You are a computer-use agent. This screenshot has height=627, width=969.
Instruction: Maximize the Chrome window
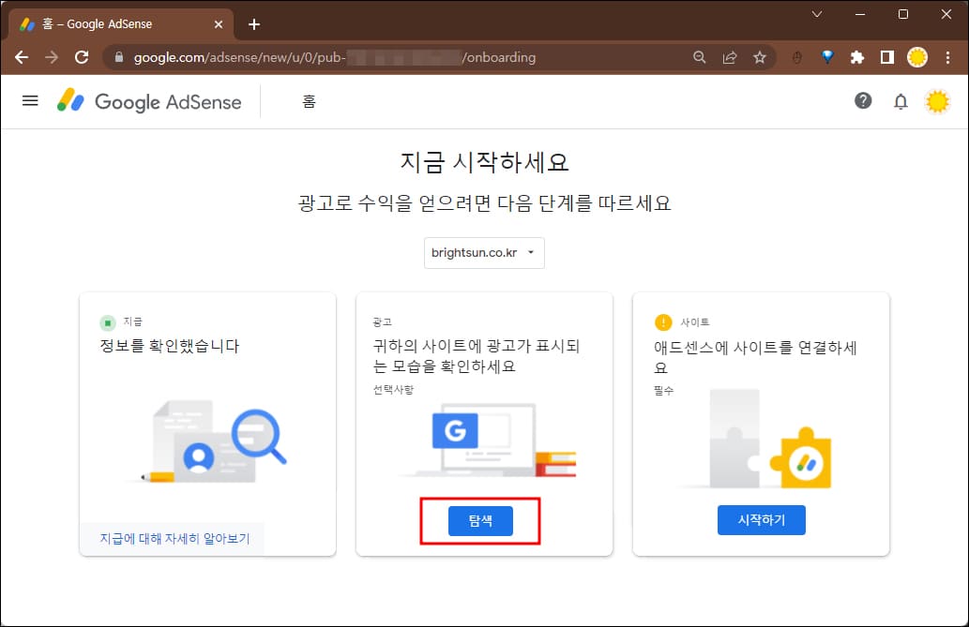click(903, 14)
